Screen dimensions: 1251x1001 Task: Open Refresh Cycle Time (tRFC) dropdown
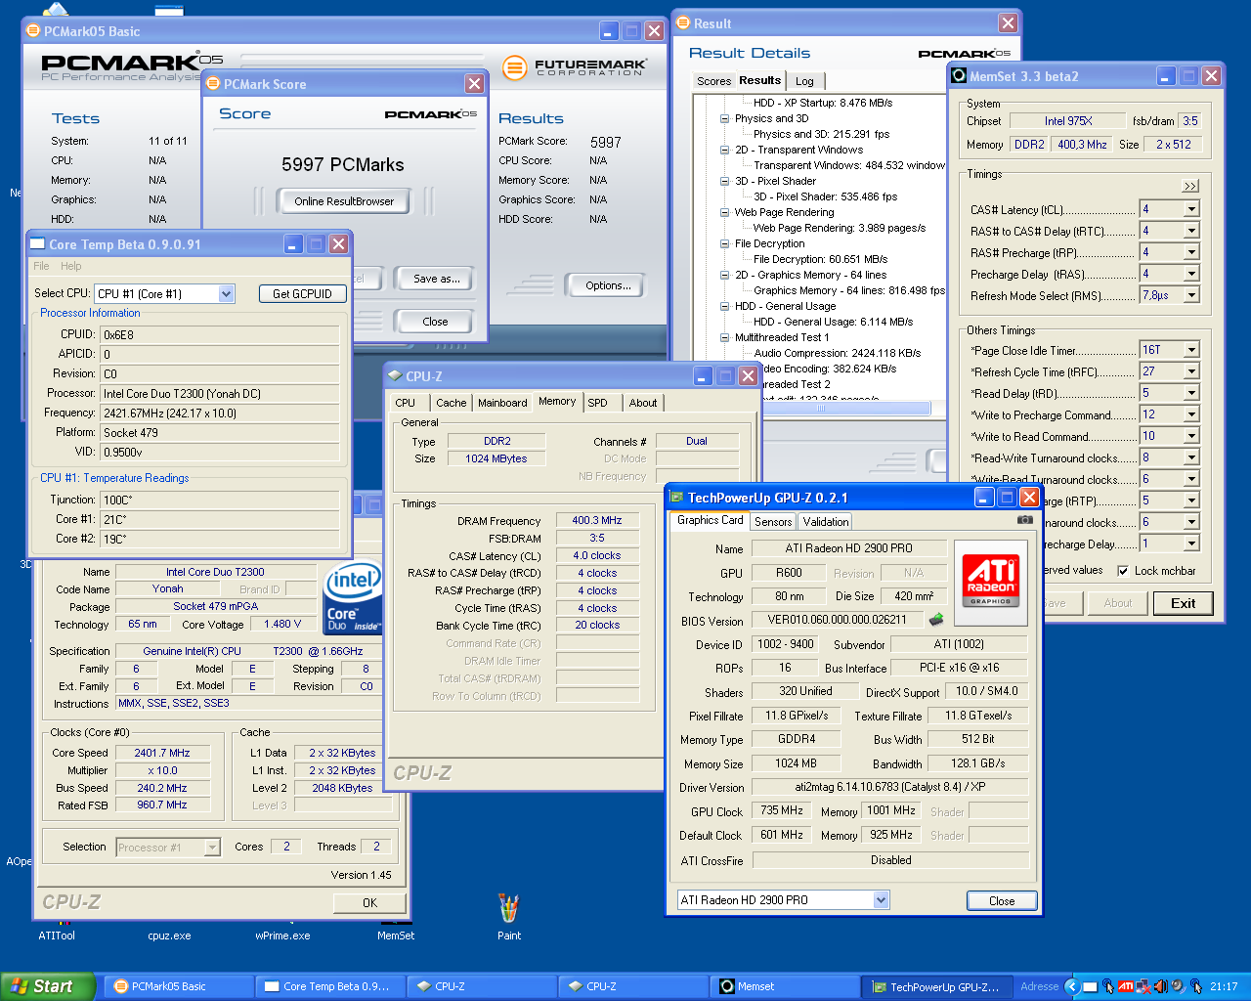coord(1190,371)
